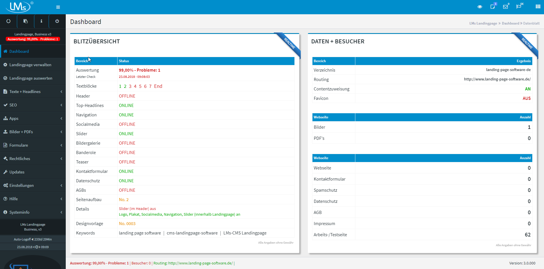Click the reload icon above the sidebar

point(8,21)
